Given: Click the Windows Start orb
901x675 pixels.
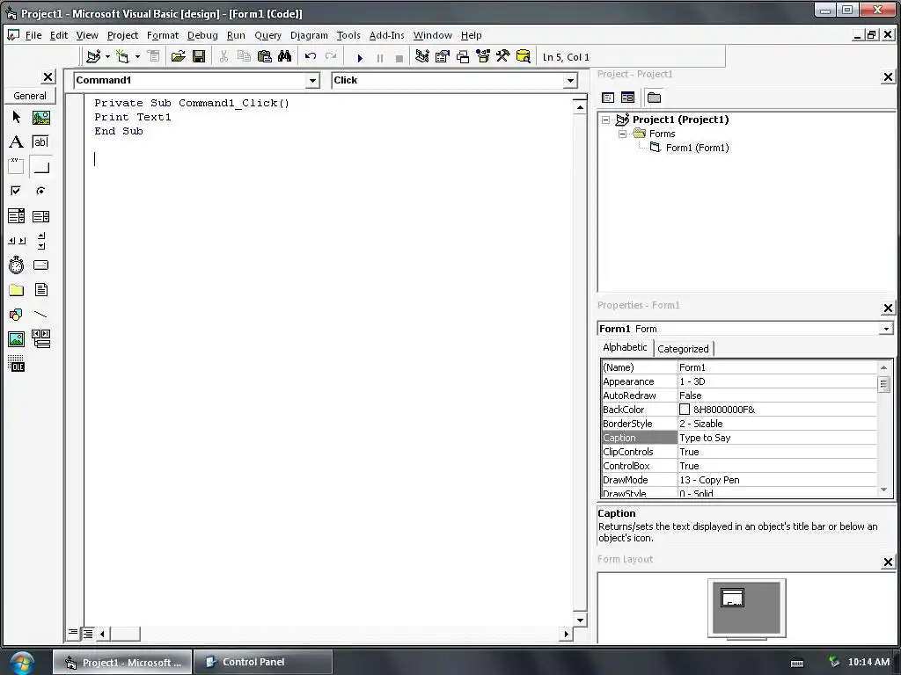Looking at the screenshot, I should click(22, 663).
